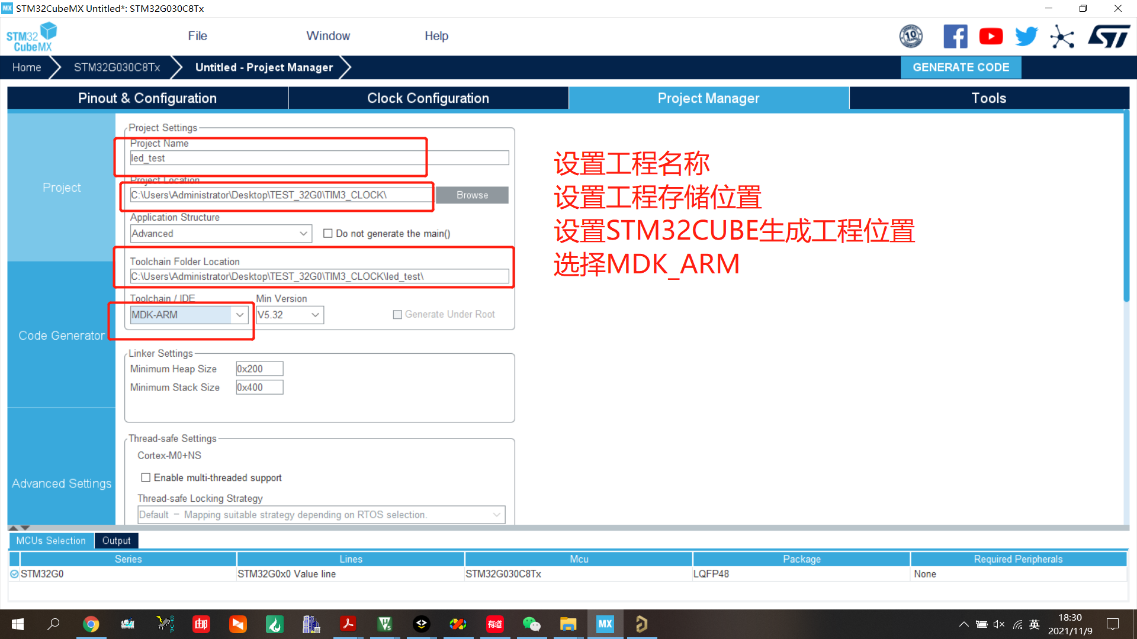Open the Application Structure dropdown

tap(301, 233)
